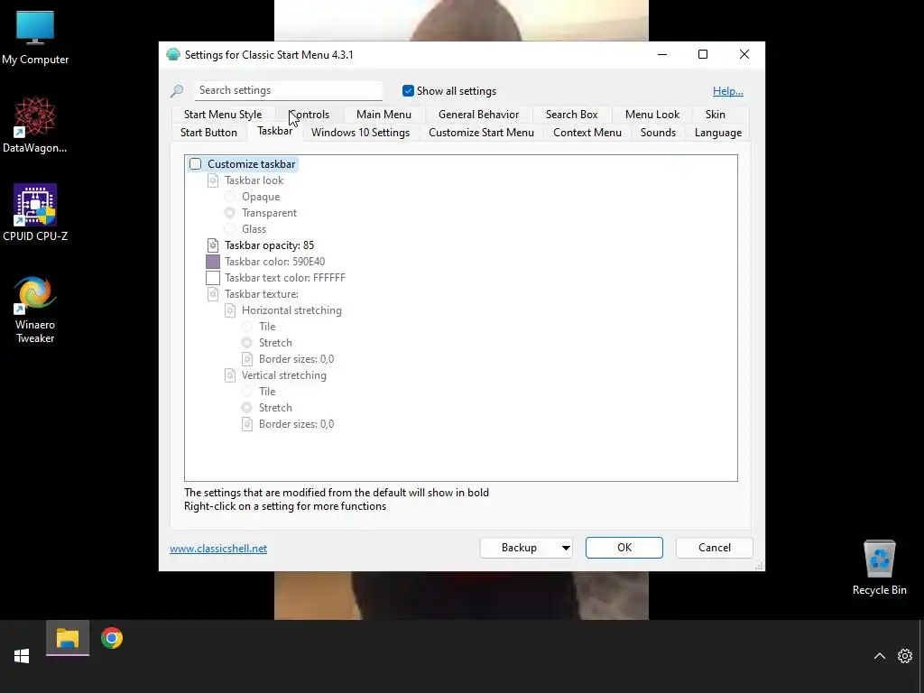The image size is (924, 693).
Task: Open the DataWagon desktop shortcut
Action: pos(35,125)
